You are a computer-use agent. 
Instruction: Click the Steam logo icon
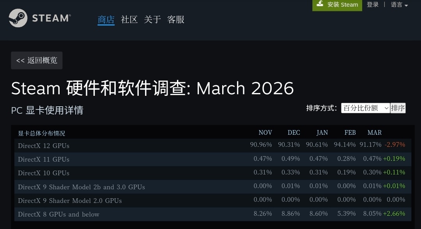18,18
